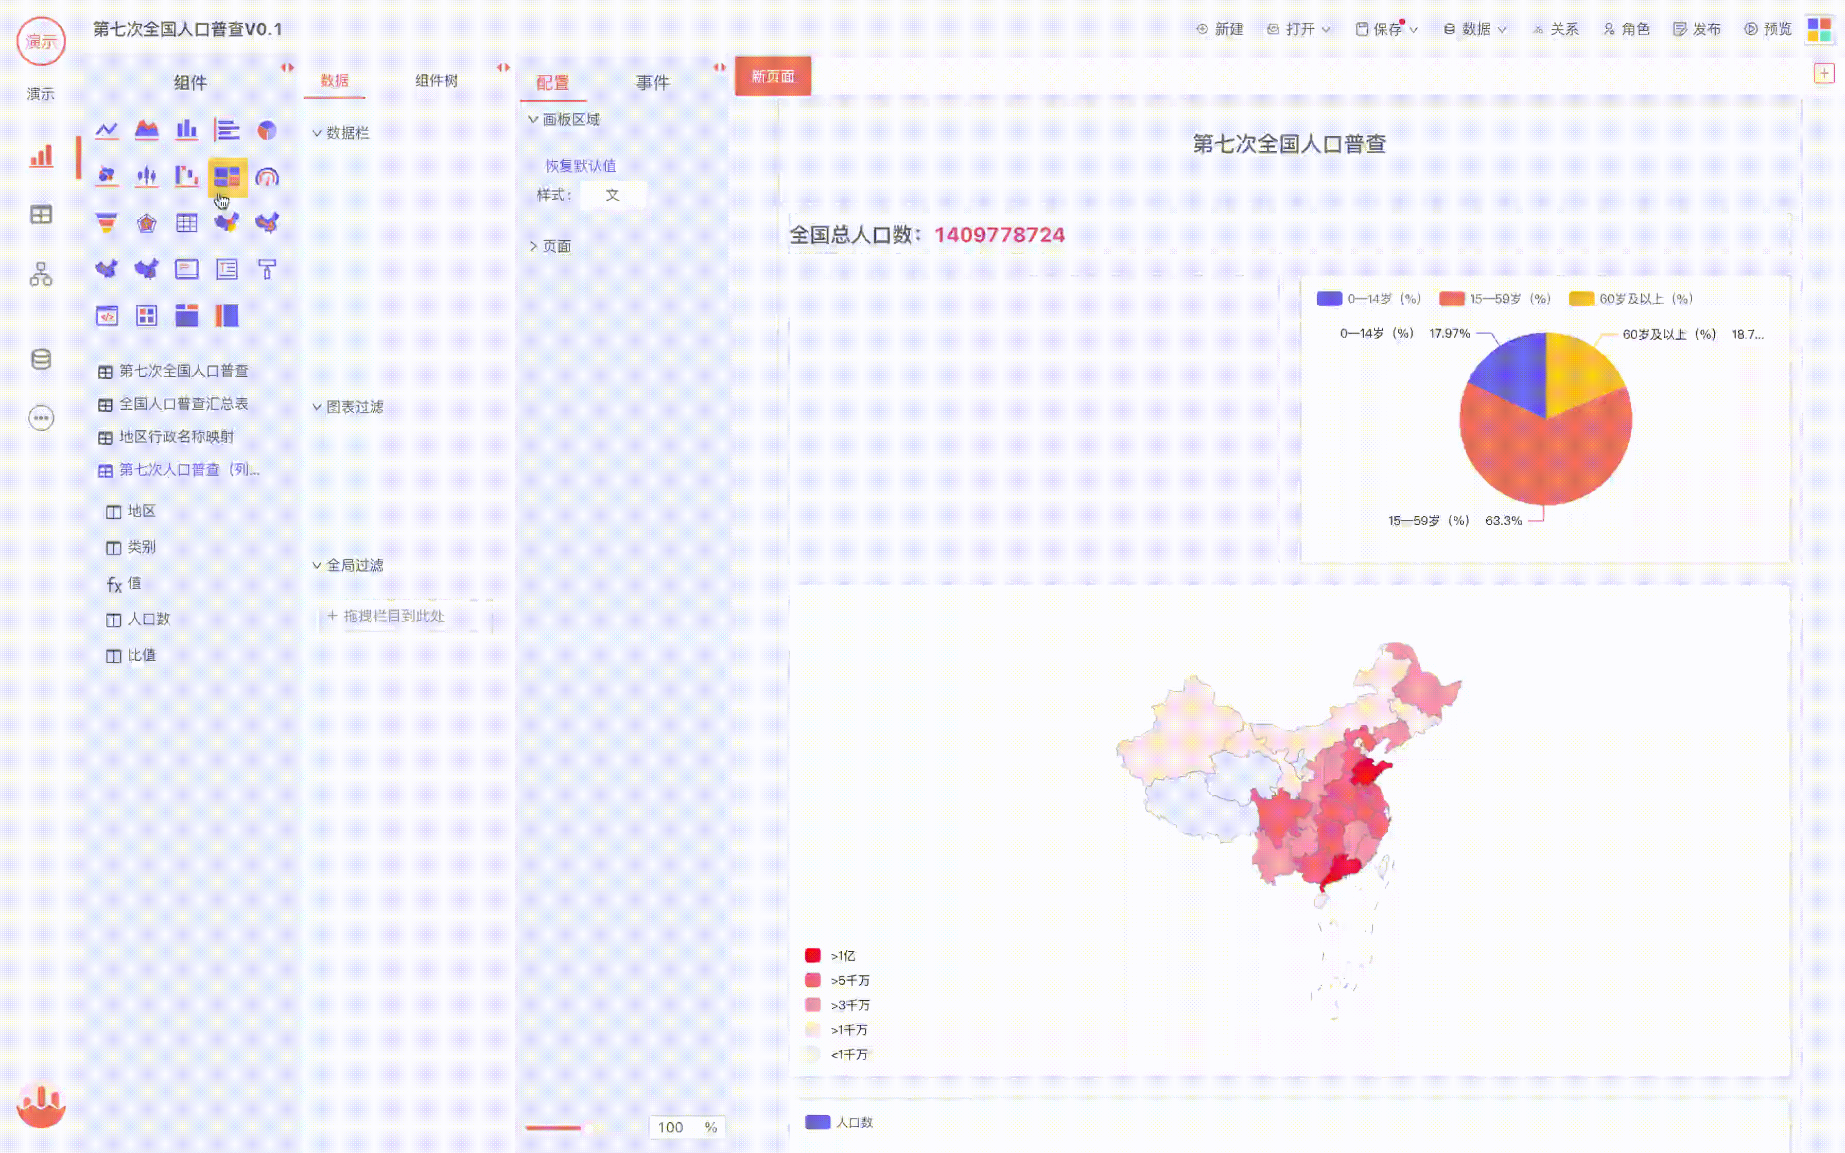Select the line chart component icon
1845x1153 pixels.
tap(107, 130)
